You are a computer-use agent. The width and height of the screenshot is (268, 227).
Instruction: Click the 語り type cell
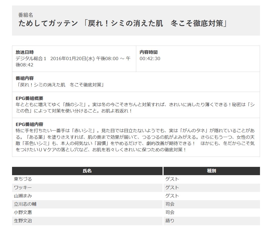click(x=170, y=221)
